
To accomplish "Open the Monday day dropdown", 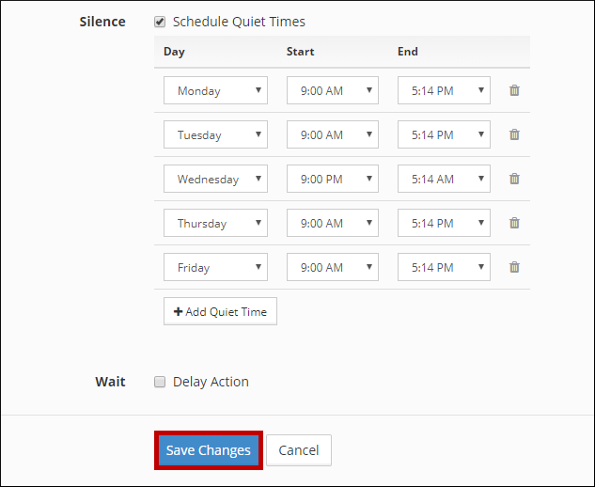I will 215,90.
